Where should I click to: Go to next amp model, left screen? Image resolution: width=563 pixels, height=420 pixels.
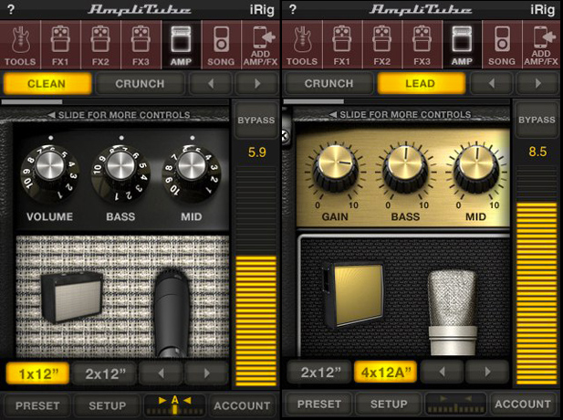(257, 84)
